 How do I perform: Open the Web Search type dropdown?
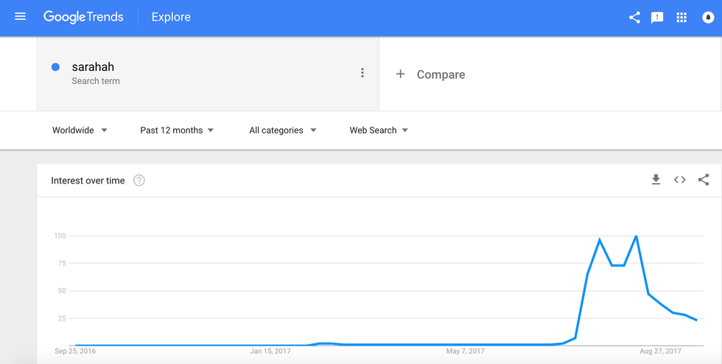(x=379, y=130)
